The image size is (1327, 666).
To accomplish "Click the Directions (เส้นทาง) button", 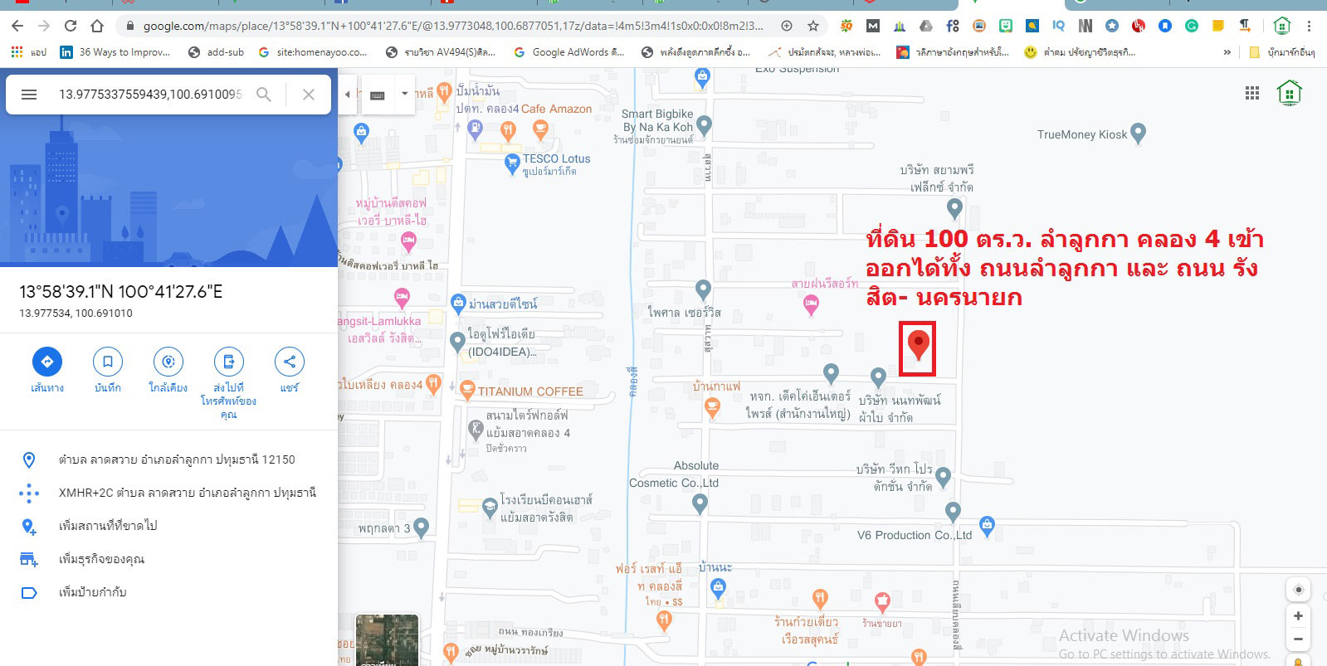I will tap(47, 362).
